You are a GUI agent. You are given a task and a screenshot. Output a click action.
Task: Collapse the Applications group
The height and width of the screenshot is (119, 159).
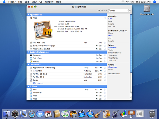pos(28,15)
